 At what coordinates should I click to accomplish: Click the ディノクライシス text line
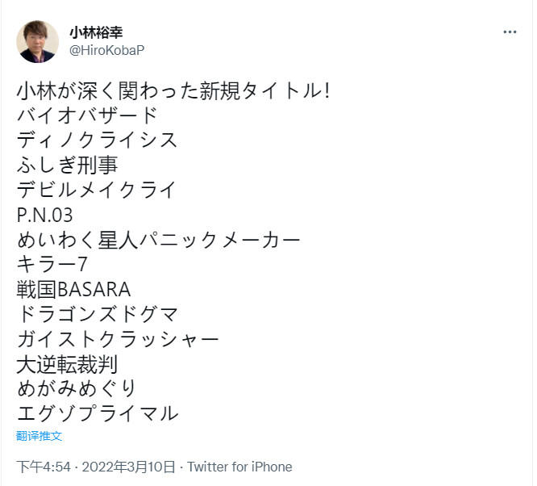(x=97, y=140)
